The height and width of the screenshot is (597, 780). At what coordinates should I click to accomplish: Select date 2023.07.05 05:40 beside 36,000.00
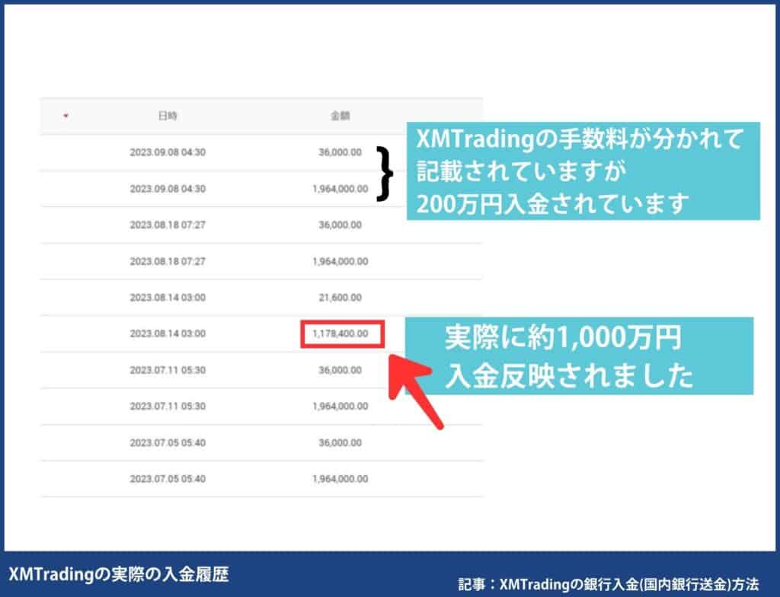click(x=168, y=442)
